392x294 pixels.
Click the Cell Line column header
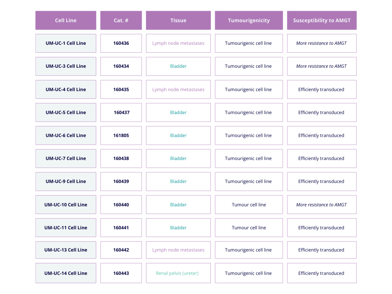coord(66,20)
